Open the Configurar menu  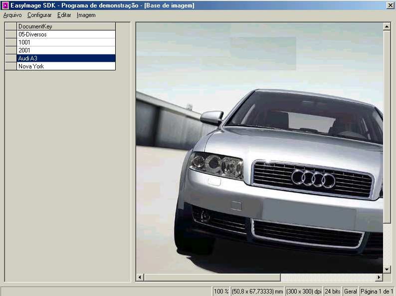pyautogui.click(x=39, y=15)
